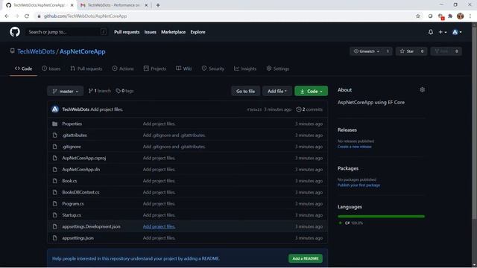The width and height of the screenshot is (477, 268).
Task: Open Program.cs file
Action: click(73, 203)
